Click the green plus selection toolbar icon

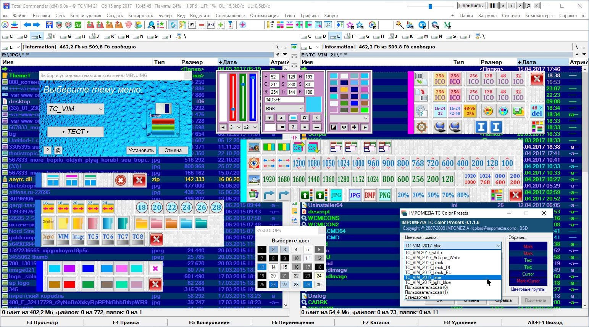point(221,25)
